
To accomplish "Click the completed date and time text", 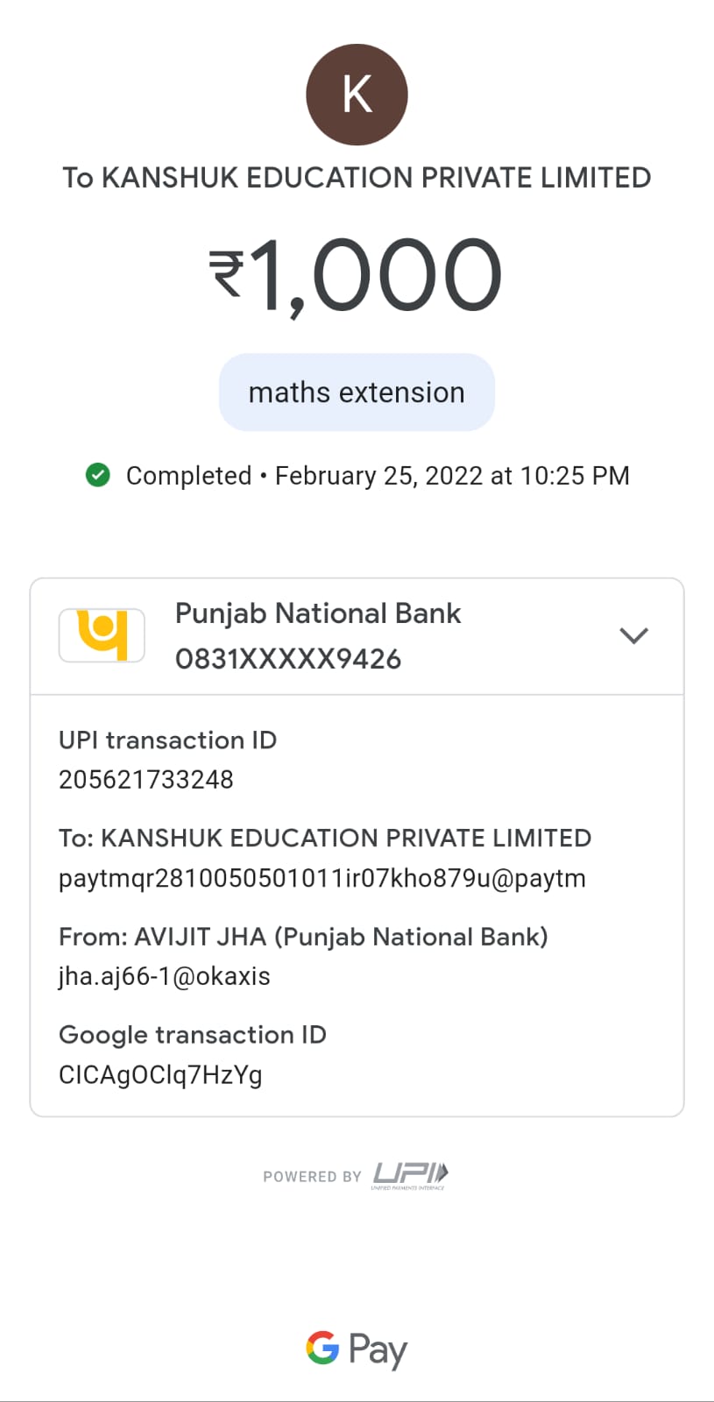I will click(x=452, y=476).
